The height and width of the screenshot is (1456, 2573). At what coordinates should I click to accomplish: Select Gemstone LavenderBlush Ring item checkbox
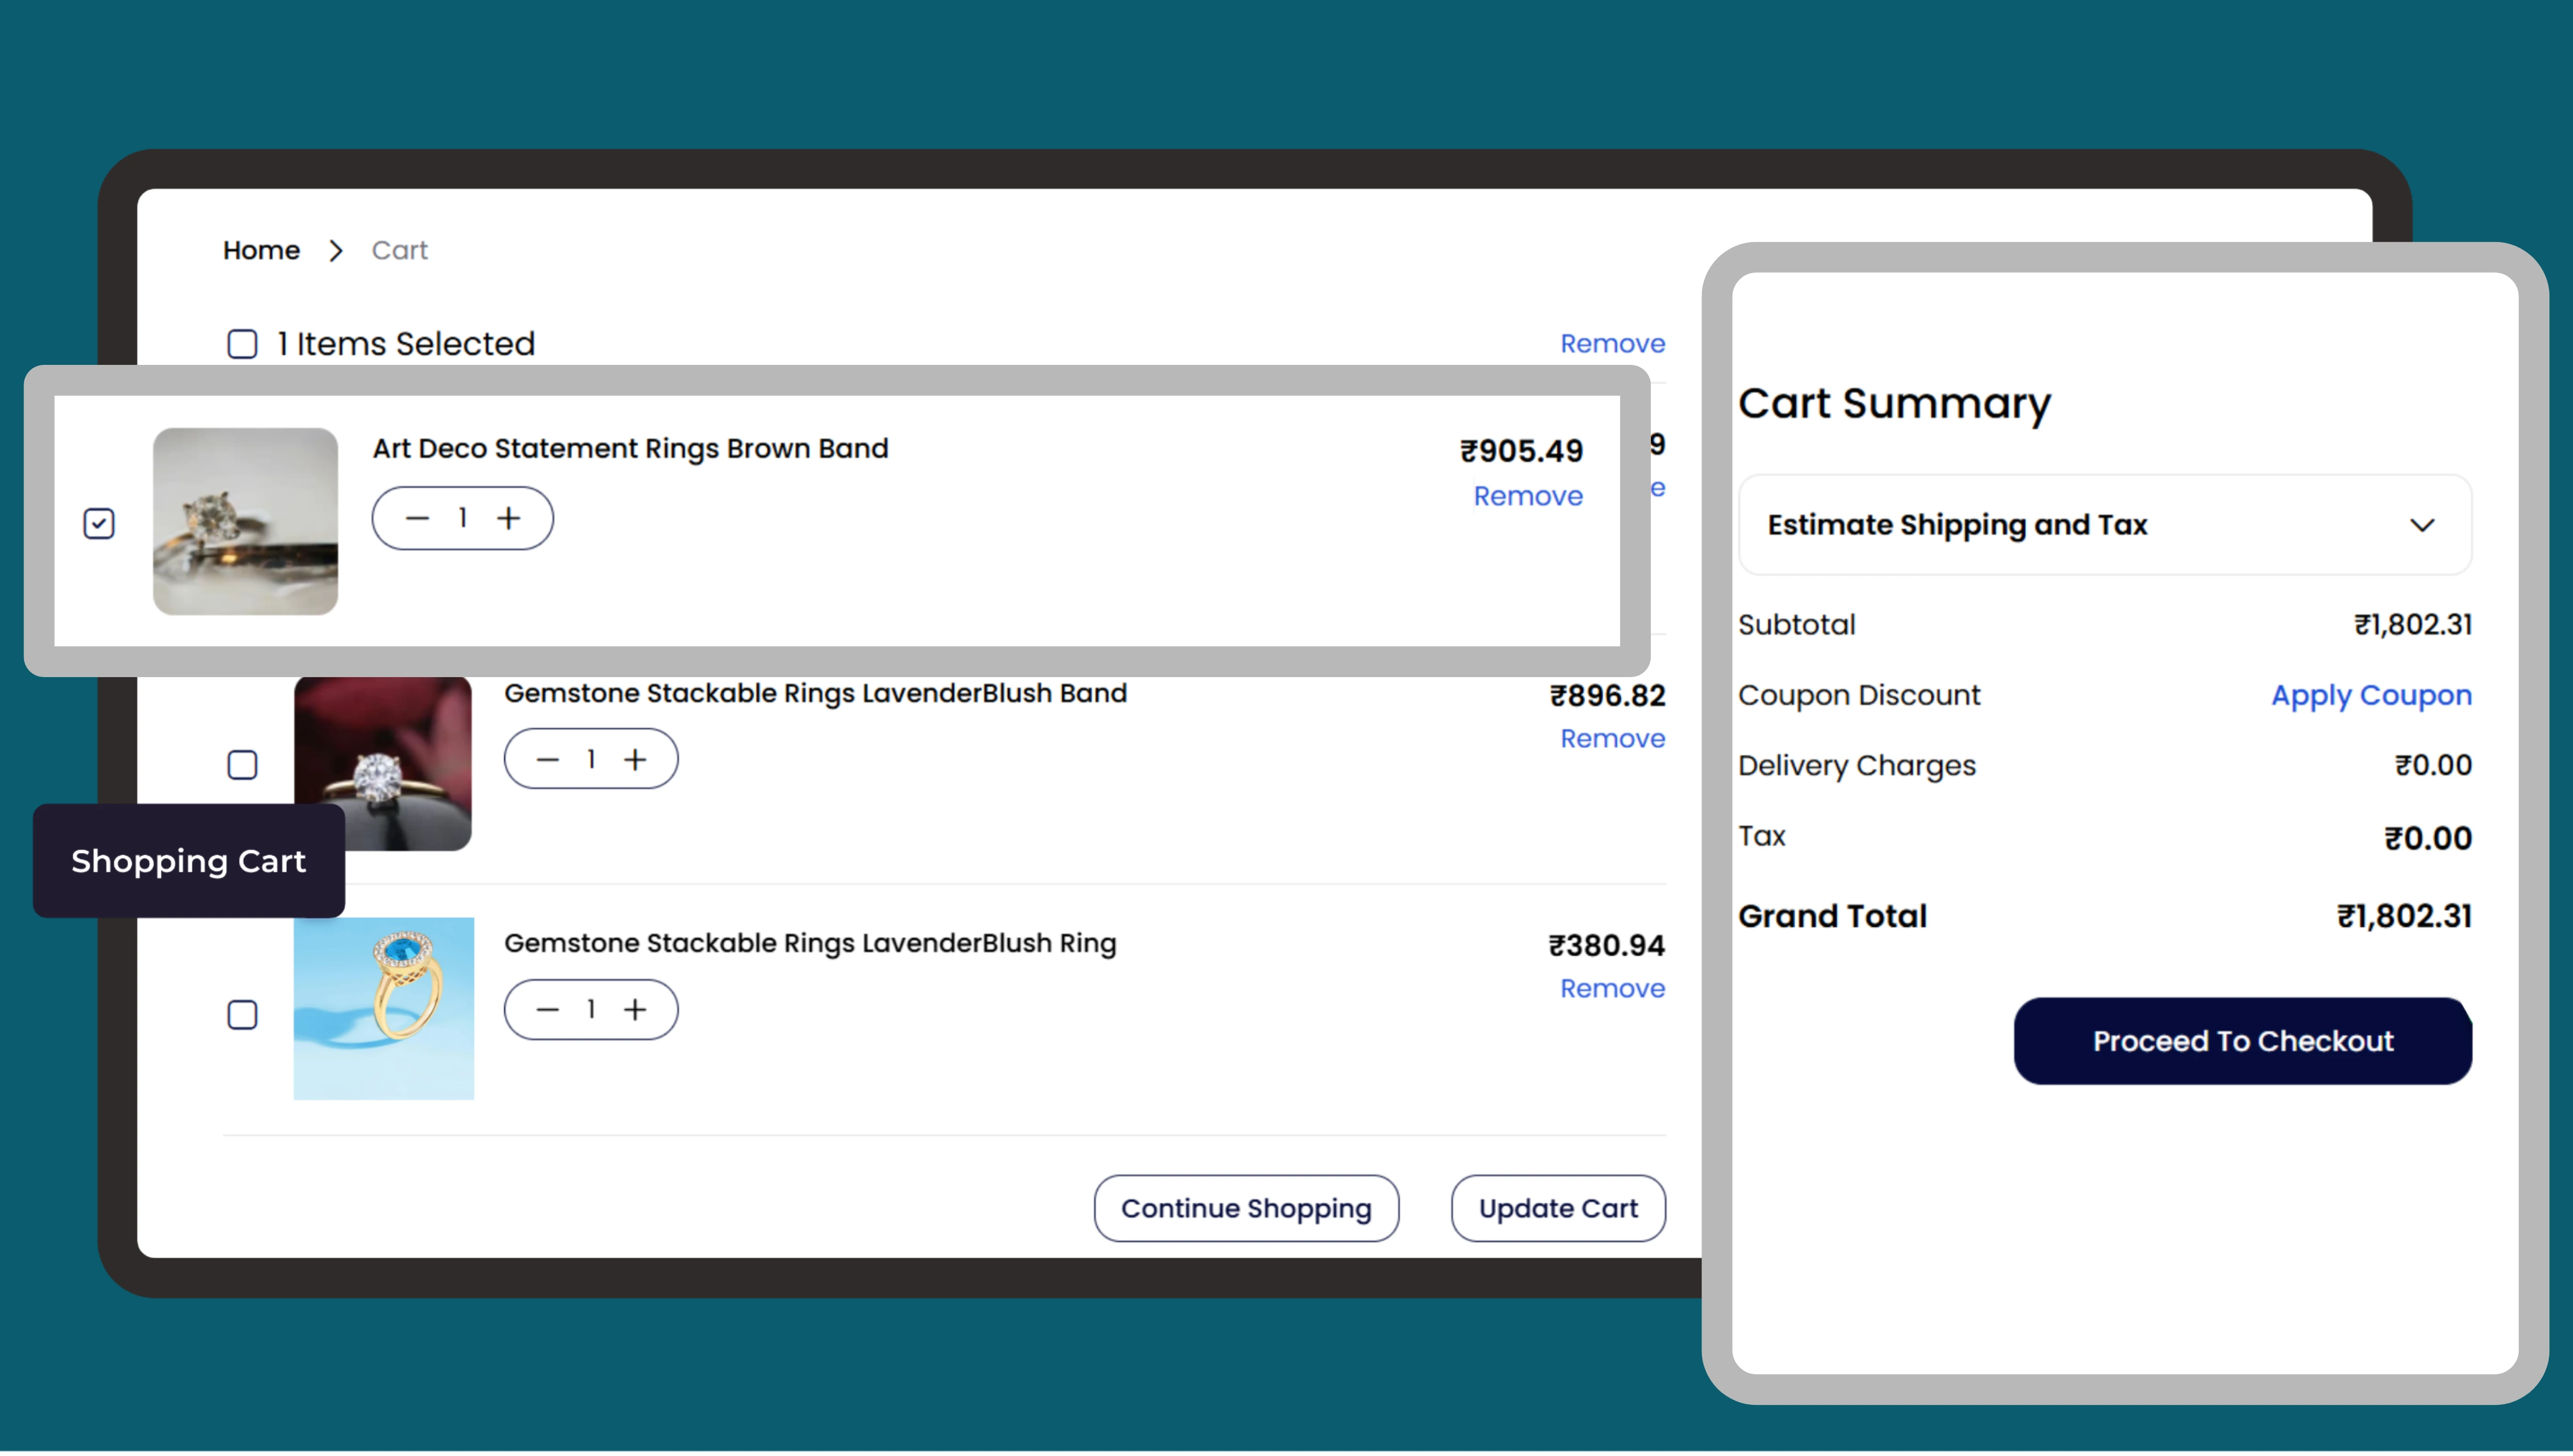[242, 1015]
